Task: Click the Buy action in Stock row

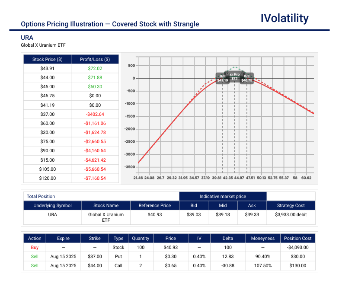Action: coord(35,247)
